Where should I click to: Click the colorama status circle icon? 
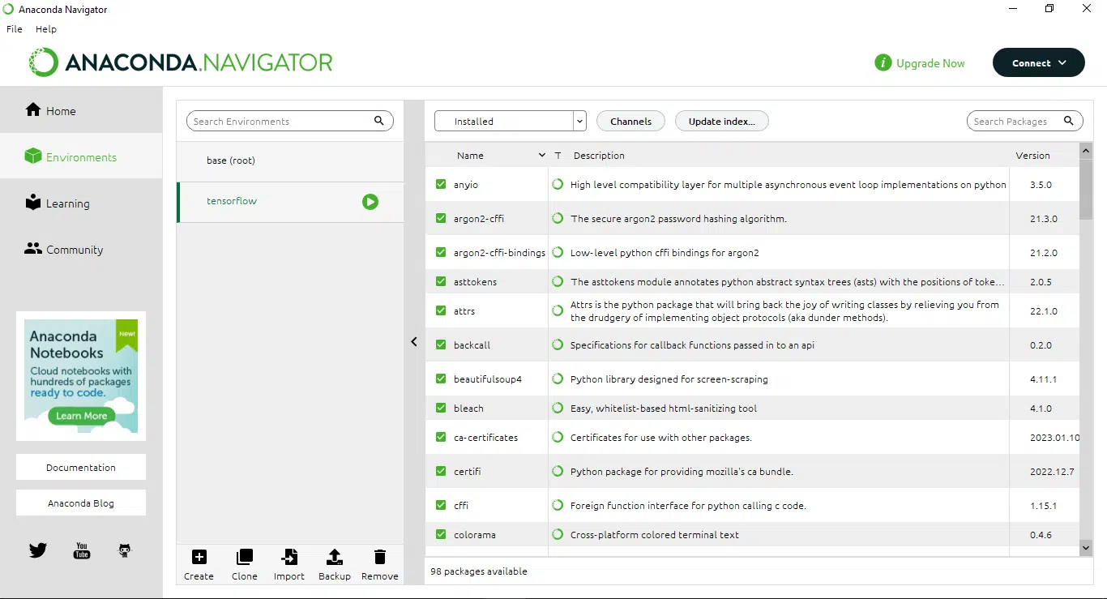[x=558, y=534]
